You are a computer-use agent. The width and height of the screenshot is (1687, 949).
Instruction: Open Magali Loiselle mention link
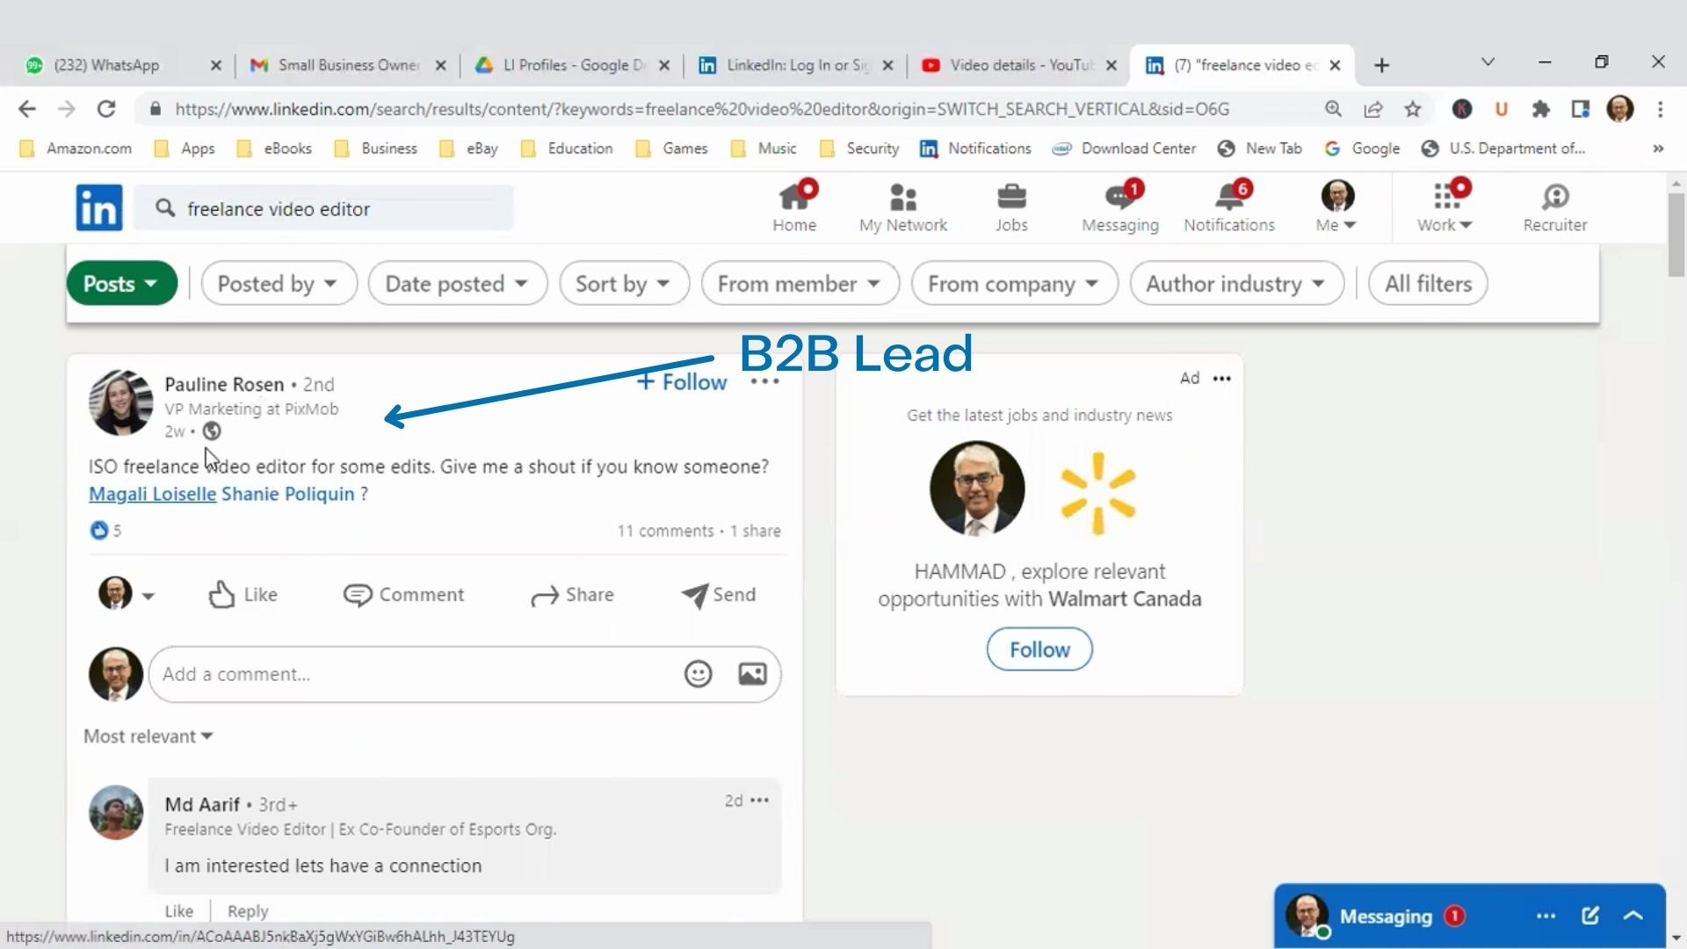152,494
